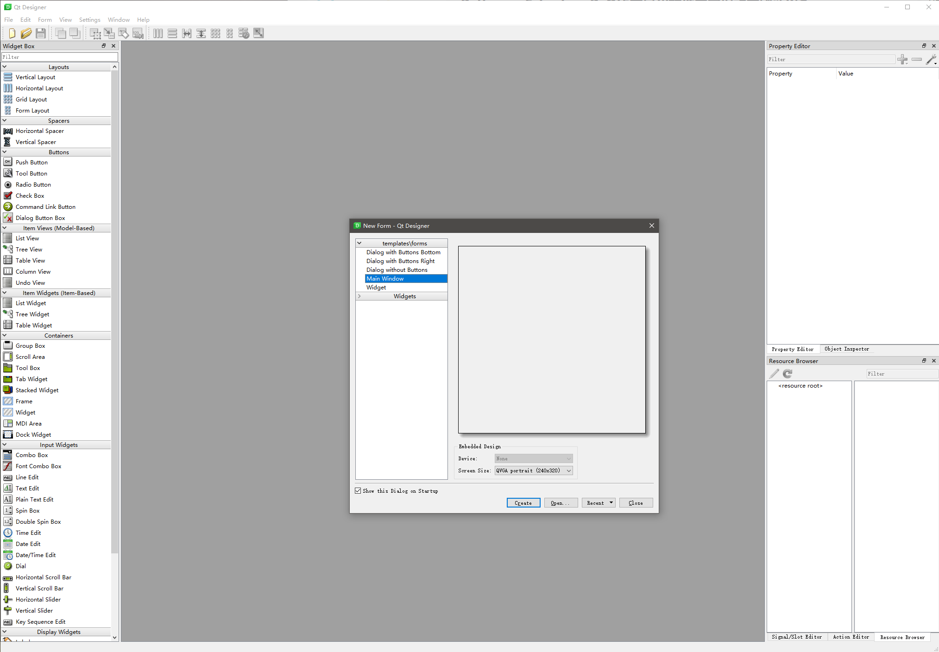Open the File menu
This screenshot has width=939, height=652.
tap(8, 19)
